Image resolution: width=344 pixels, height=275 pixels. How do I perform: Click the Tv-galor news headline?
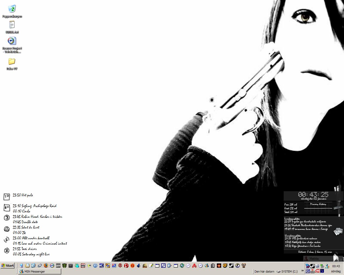[305, 222]
